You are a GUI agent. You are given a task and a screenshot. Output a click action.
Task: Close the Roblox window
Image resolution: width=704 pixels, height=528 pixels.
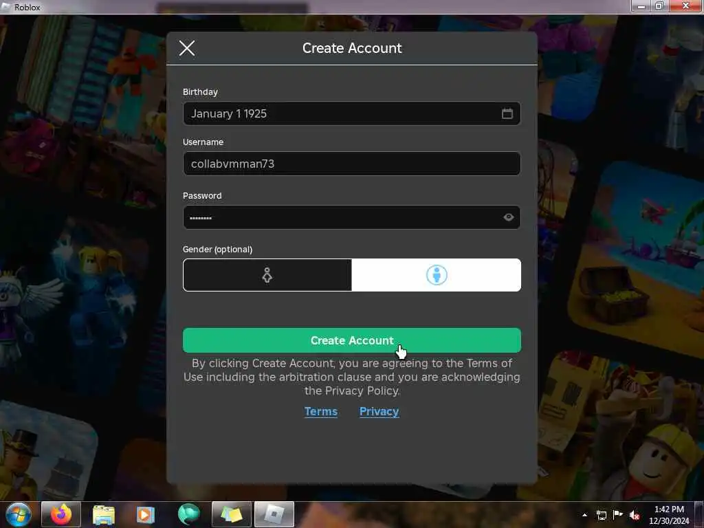coord(685,6)
